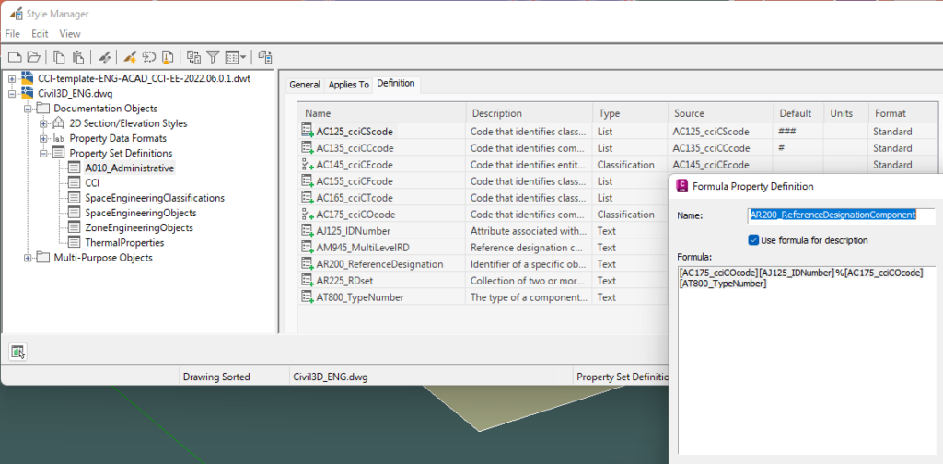
Task: Click the New Style brush-with-star icon
Action: (130, 57)
